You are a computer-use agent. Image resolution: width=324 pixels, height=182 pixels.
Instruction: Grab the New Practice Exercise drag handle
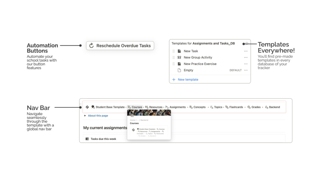[x=174, y=64]
